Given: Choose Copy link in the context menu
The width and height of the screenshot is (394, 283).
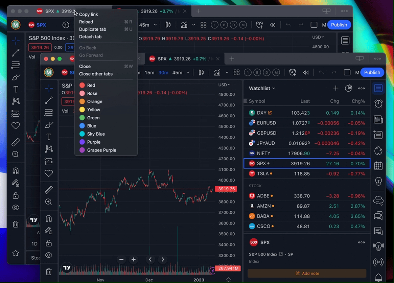Looking at the screenshot, I should pyautogui.click(x=89, y=14).
